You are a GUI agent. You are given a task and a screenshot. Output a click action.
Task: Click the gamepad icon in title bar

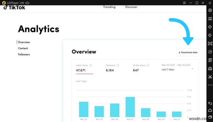pyautogui.click(x=27, y=3)
